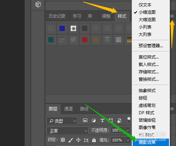Image resolution: width=176 pixels, height=146 pixels.
Task: Apply the default no-style swatch
Action: 51,28
